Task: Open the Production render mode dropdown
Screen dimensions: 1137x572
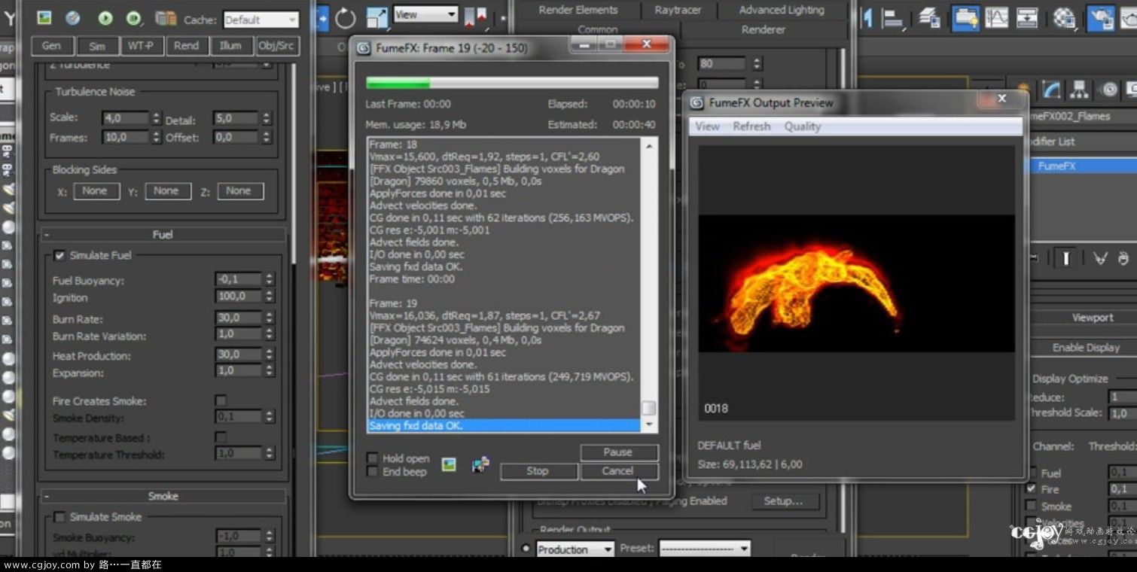Action: (576, 549)
